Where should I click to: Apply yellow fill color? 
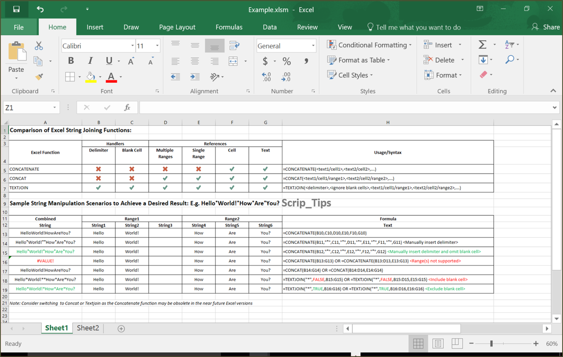pyautogui.click(x=91, y=76)
